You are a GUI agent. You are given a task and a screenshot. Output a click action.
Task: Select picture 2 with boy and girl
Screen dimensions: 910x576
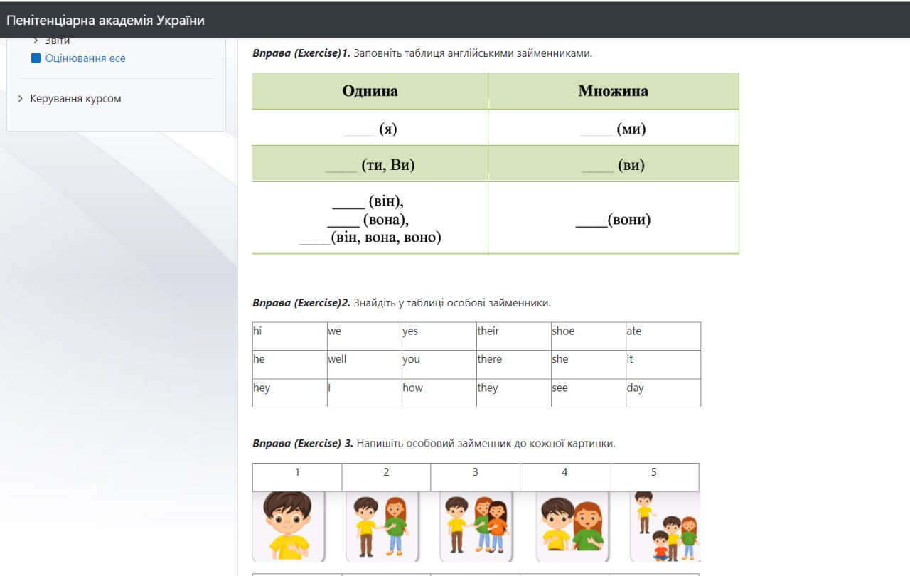point(380,526)
